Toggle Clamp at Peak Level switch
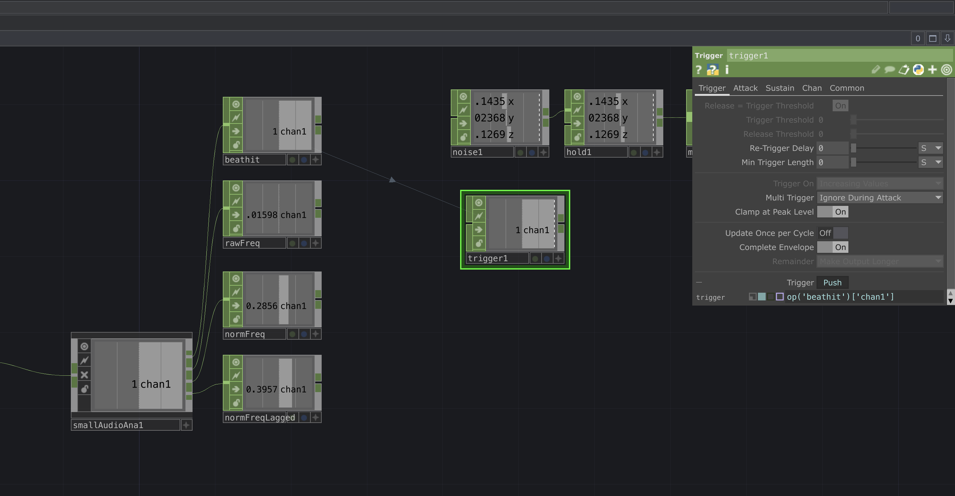This screenshot has width=955, height=496. coord(832,212)
